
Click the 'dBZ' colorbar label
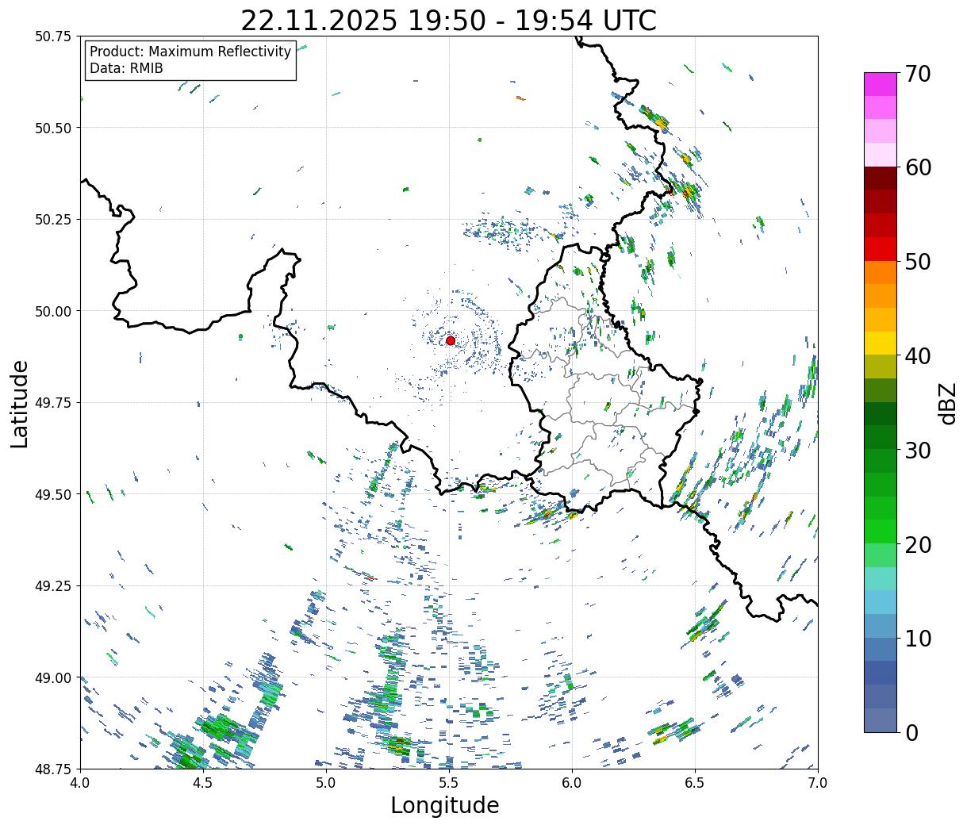(947, 403)
